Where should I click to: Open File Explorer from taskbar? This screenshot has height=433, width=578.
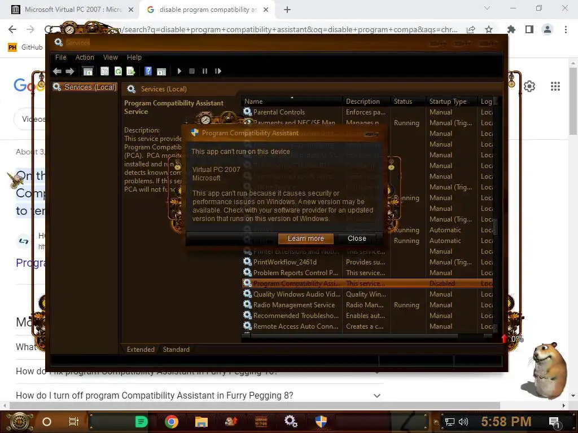click(x=202, y=422)
